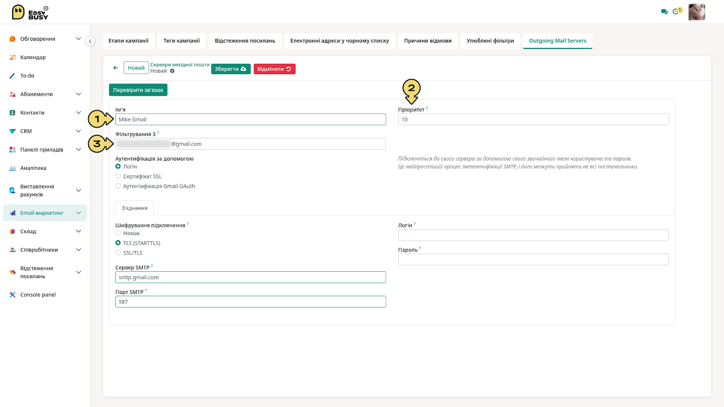Focus the Ім'я field containing Mike Gmail
Image resolution: width=724 pixels, height=407 pixels.
click(251, 119)
